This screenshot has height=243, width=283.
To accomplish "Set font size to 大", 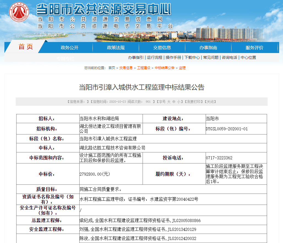I will (x=169, y=102).
